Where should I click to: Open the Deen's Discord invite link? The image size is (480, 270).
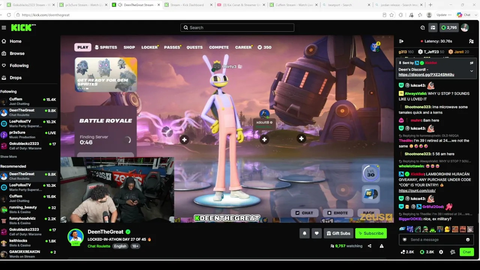coord(426,75)
